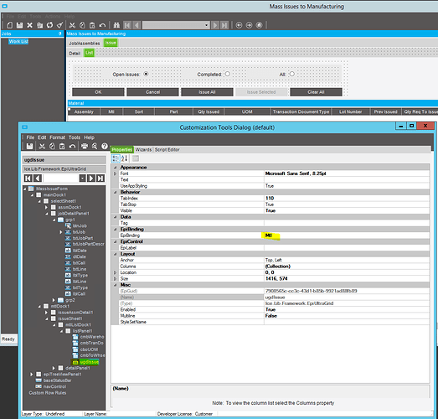Select the All radio button

point(292,74)
